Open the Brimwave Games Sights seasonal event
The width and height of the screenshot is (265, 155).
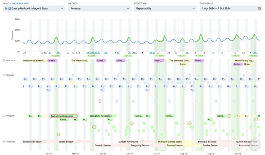(170, 141)
